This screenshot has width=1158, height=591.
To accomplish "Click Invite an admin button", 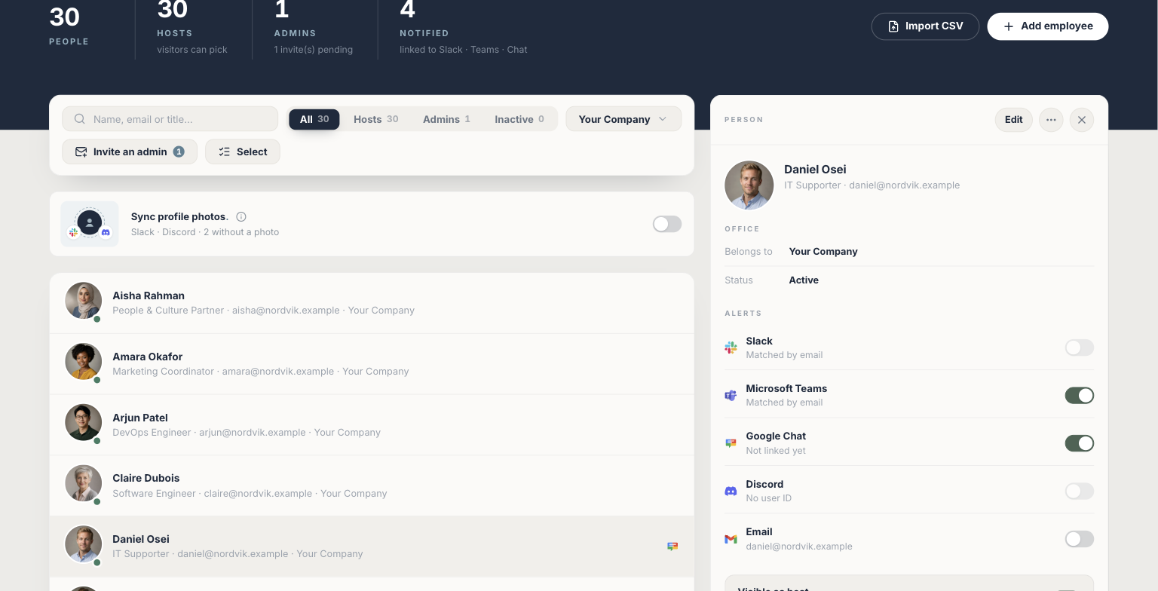I will click(130, 152).
